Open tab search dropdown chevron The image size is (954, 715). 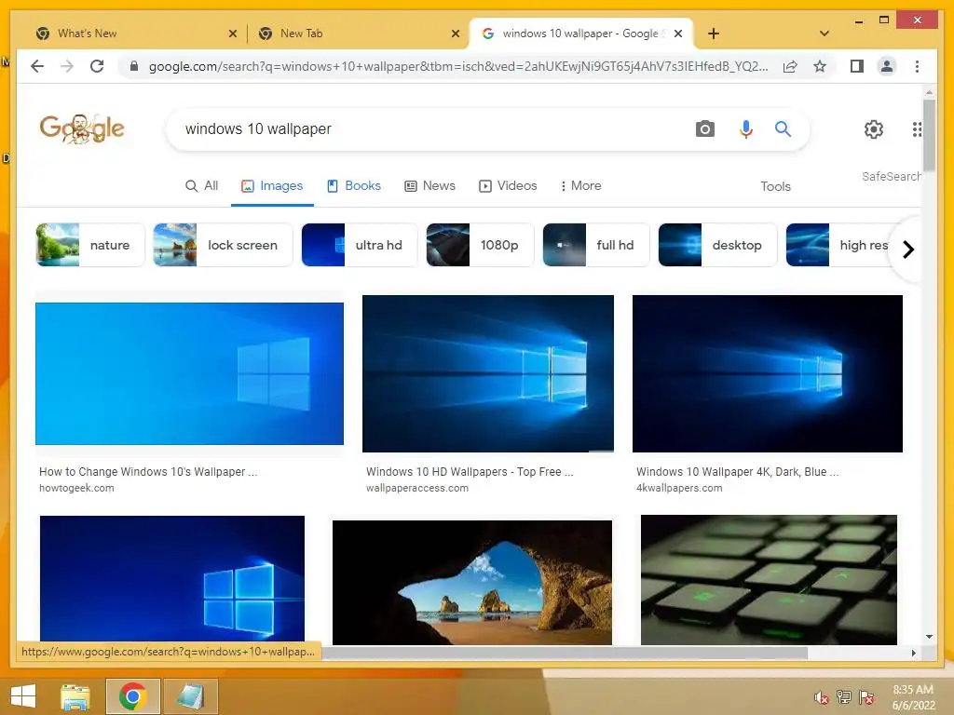tap(825, 34)
